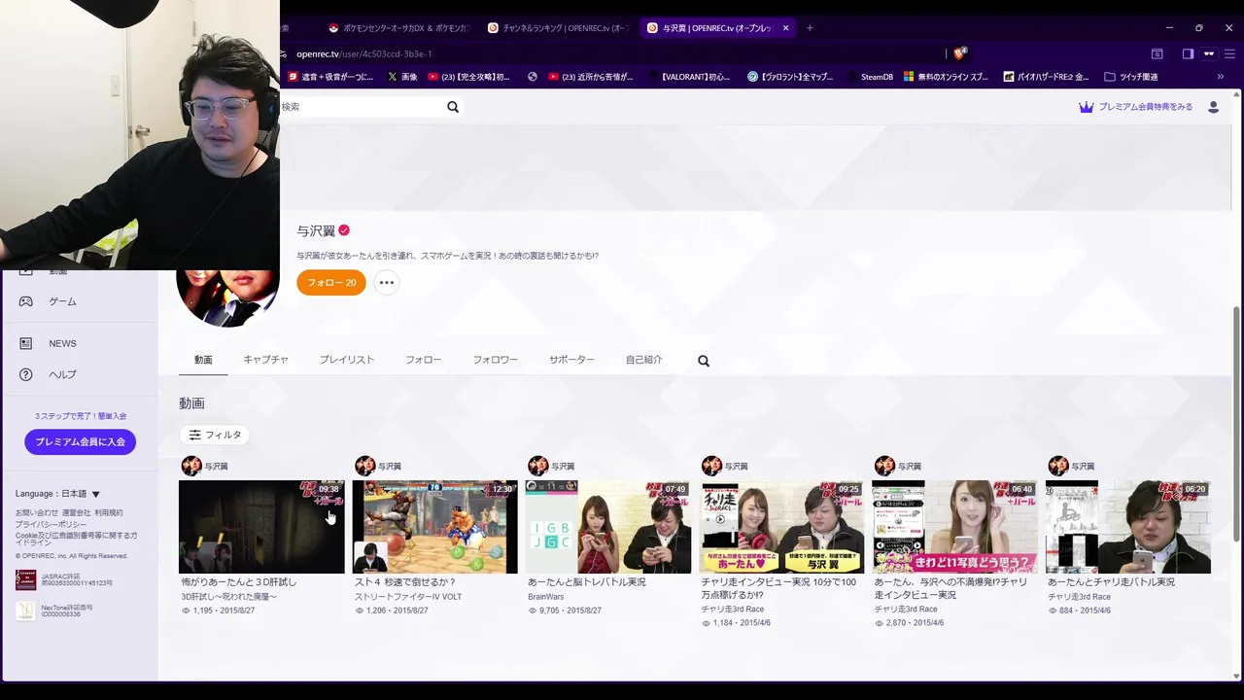The image size is (1244, 700).
Task: Click the プレミアム会員に入会 button
Action: tap(80, 441)
